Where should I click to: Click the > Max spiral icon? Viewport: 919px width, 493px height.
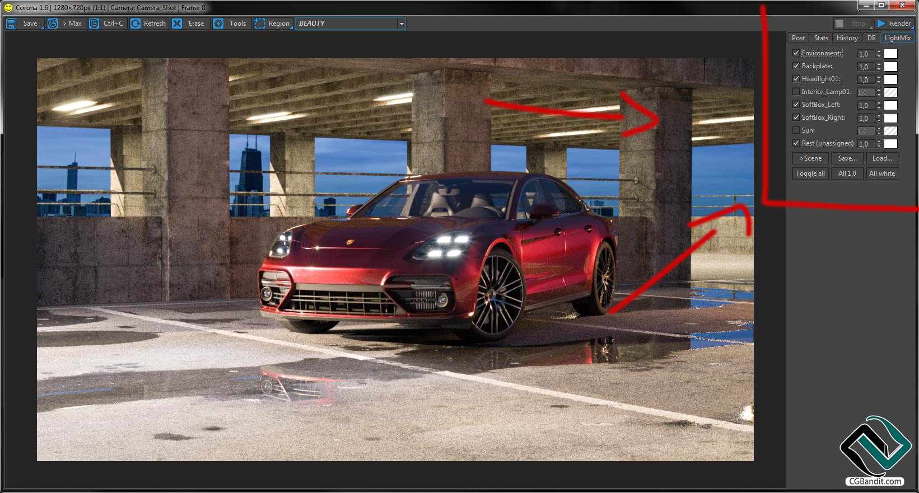(53, 24)
